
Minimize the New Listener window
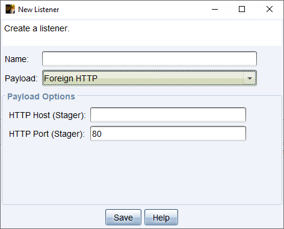click(x=215, y=9)
